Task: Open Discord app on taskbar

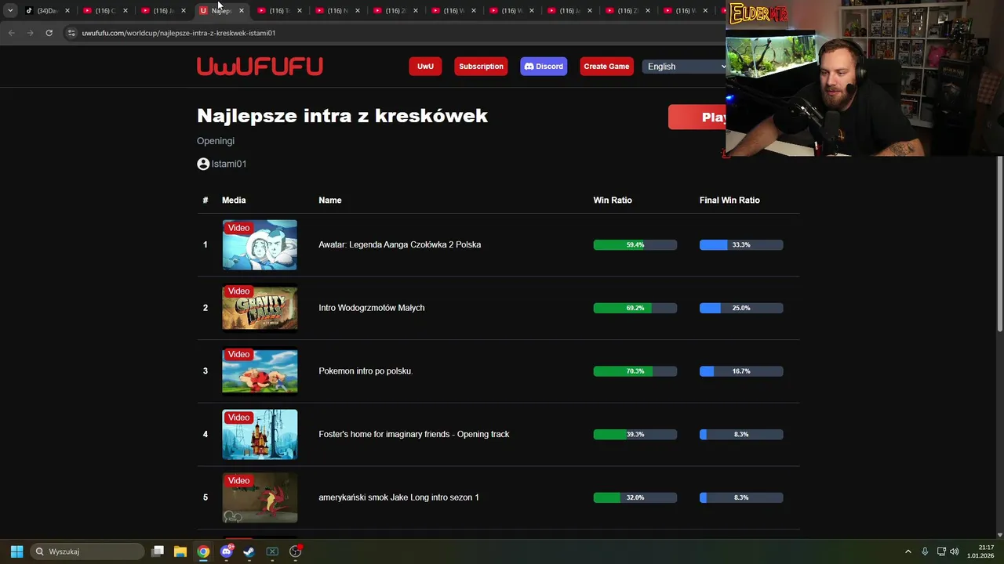Action: click(227, 551)
